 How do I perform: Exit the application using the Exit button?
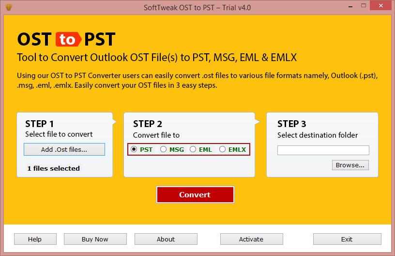point(347,239)
